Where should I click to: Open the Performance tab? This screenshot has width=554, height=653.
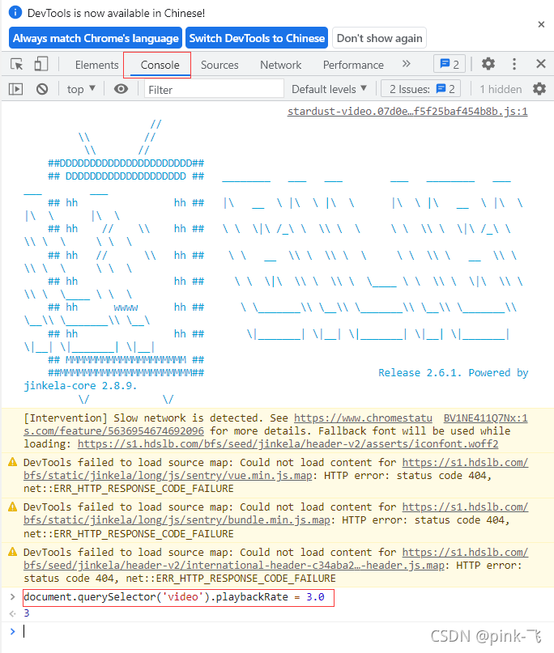(x=353, y=65)
